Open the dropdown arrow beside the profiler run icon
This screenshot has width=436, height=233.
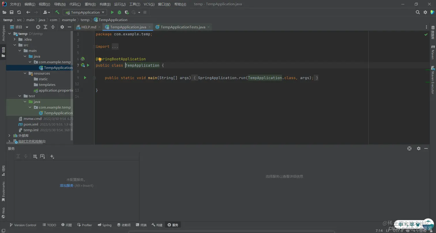click(139, 12)
